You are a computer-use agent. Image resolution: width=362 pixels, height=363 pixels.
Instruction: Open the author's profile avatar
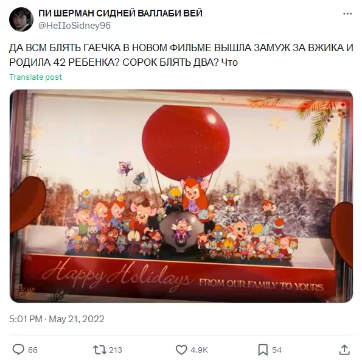21,19
